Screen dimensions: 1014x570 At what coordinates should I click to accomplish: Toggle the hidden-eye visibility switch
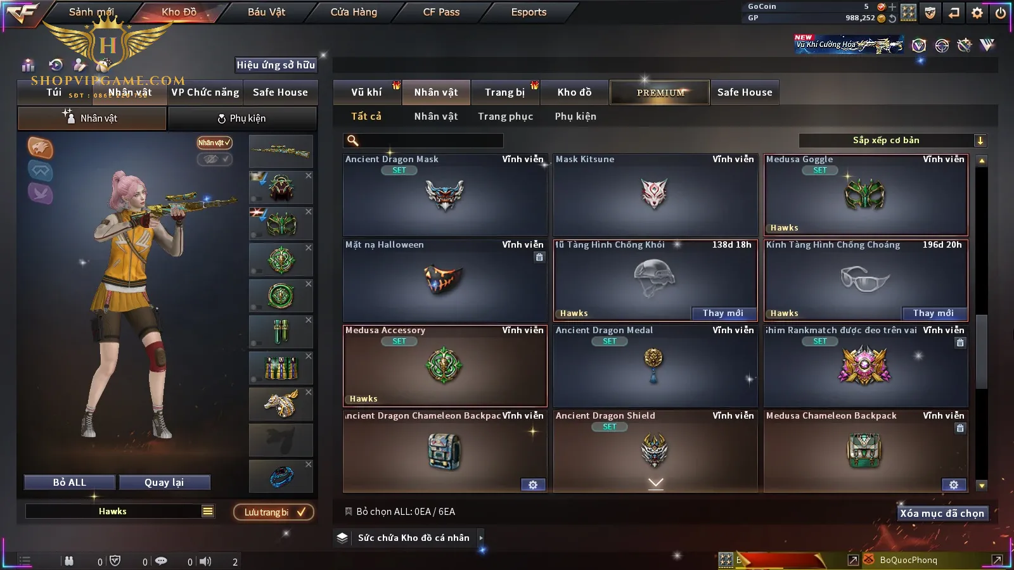214,159
